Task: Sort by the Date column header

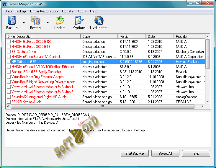Action: [x=160, y=37]
